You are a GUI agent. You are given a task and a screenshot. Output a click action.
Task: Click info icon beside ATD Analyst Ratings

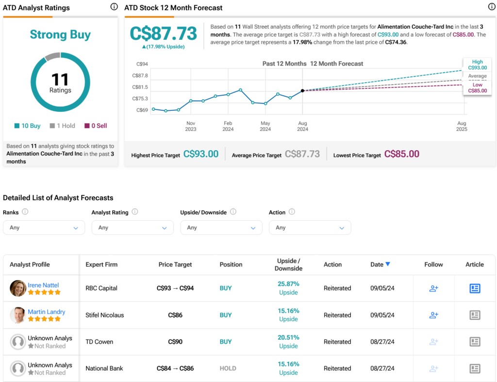coord(114,7)
